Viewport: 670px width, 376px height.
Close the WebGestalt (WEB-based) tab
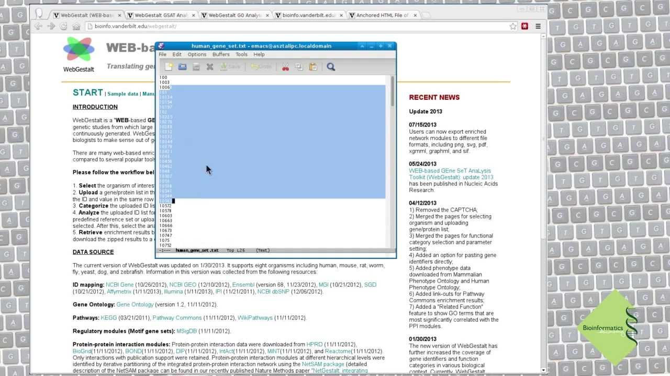[x=119, y=15]
